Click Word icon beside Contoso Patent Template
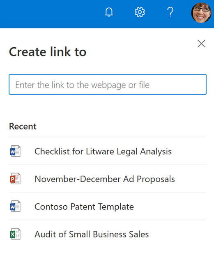This screenshot has width=214, height=253. point(15,206)
